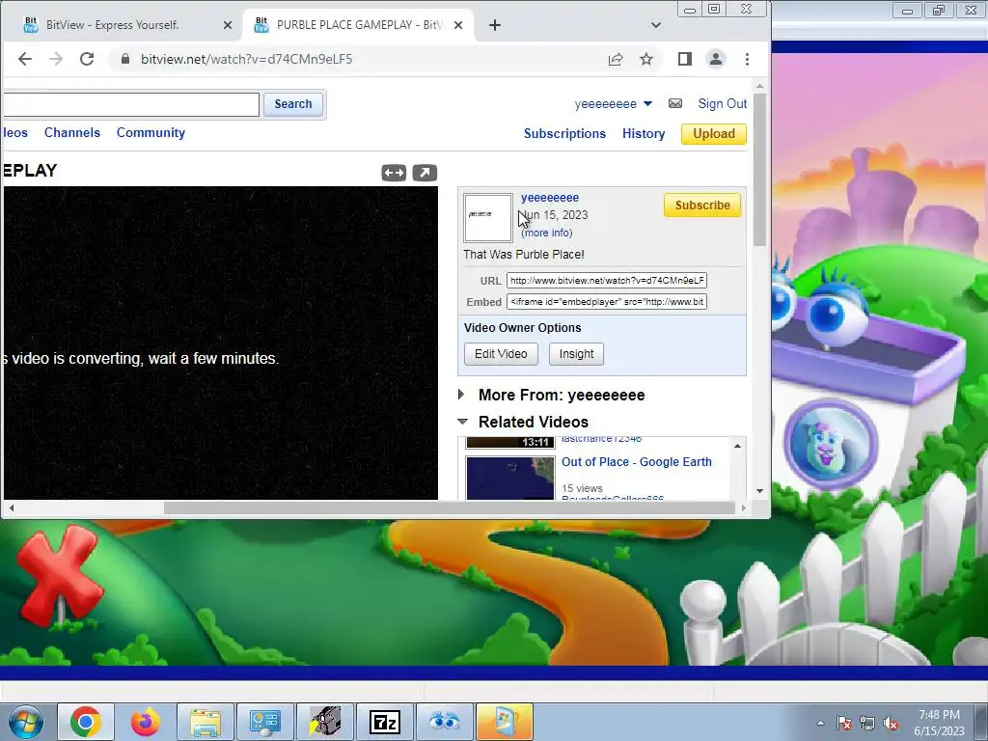Click Purble character medallion on shop
This screenshot has height=741, width=988.
831,444
